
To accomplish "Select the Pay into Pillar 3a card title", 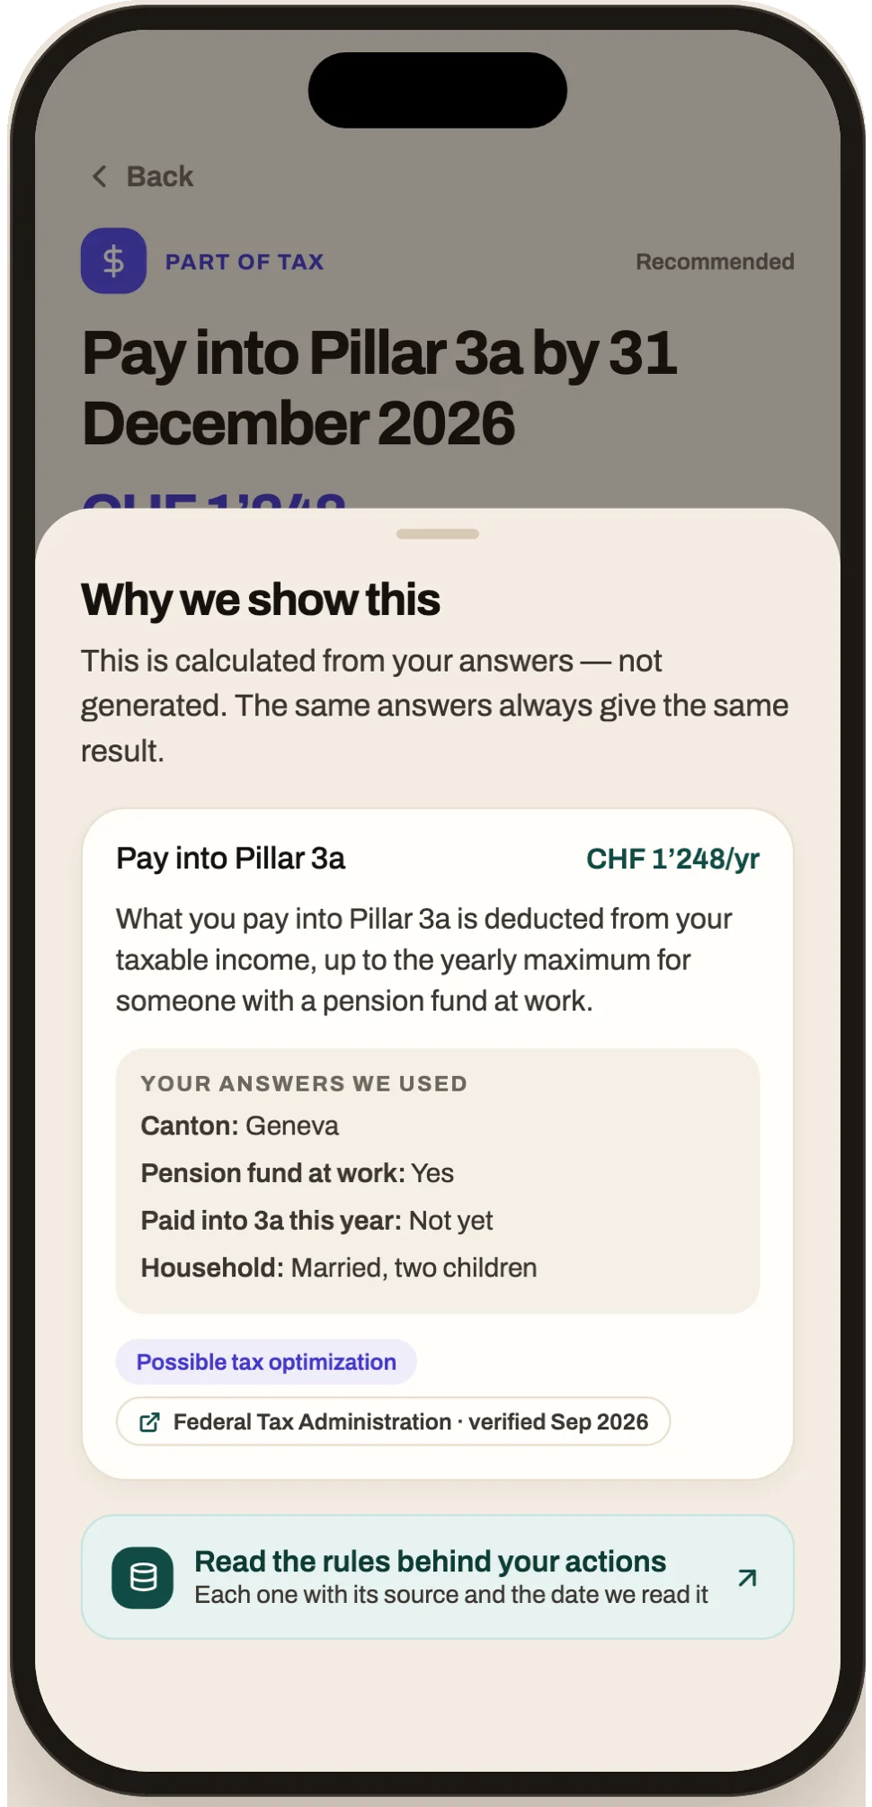I will 231,859.
